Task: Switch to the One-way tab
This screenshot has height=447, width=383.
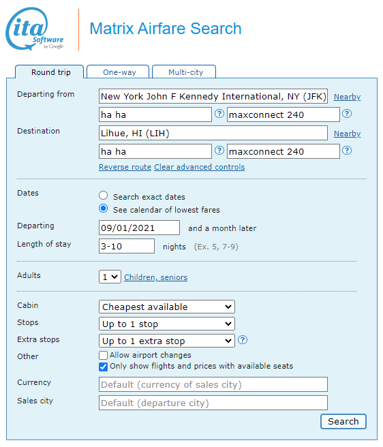Action: pos(118,72)
